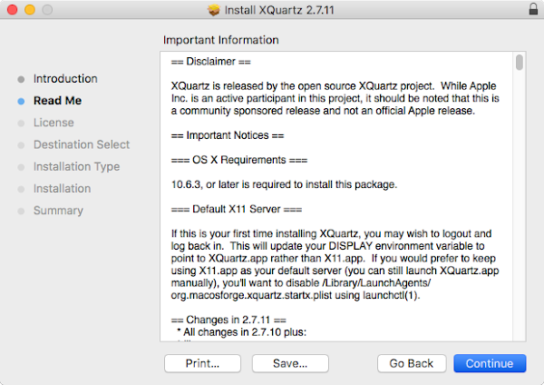Image resolution: width=544 pixels, height=385 pixels.
Task: Select the Installation step in sidebar
Action: 62,188
